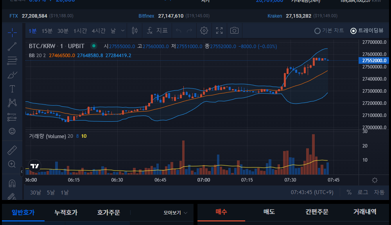The height and width of the screenshot is (225, 391).
Task: Set the date range to 5날
Action: coord(51,193)
